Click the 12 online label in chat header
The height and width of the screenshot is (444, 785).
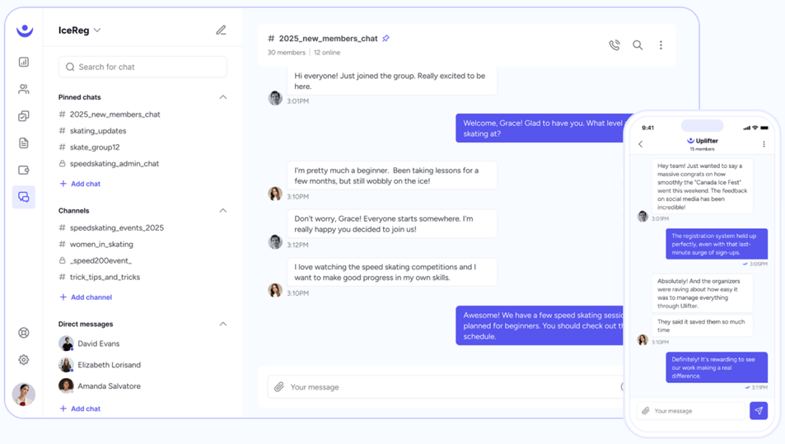[x=327, y=53]
